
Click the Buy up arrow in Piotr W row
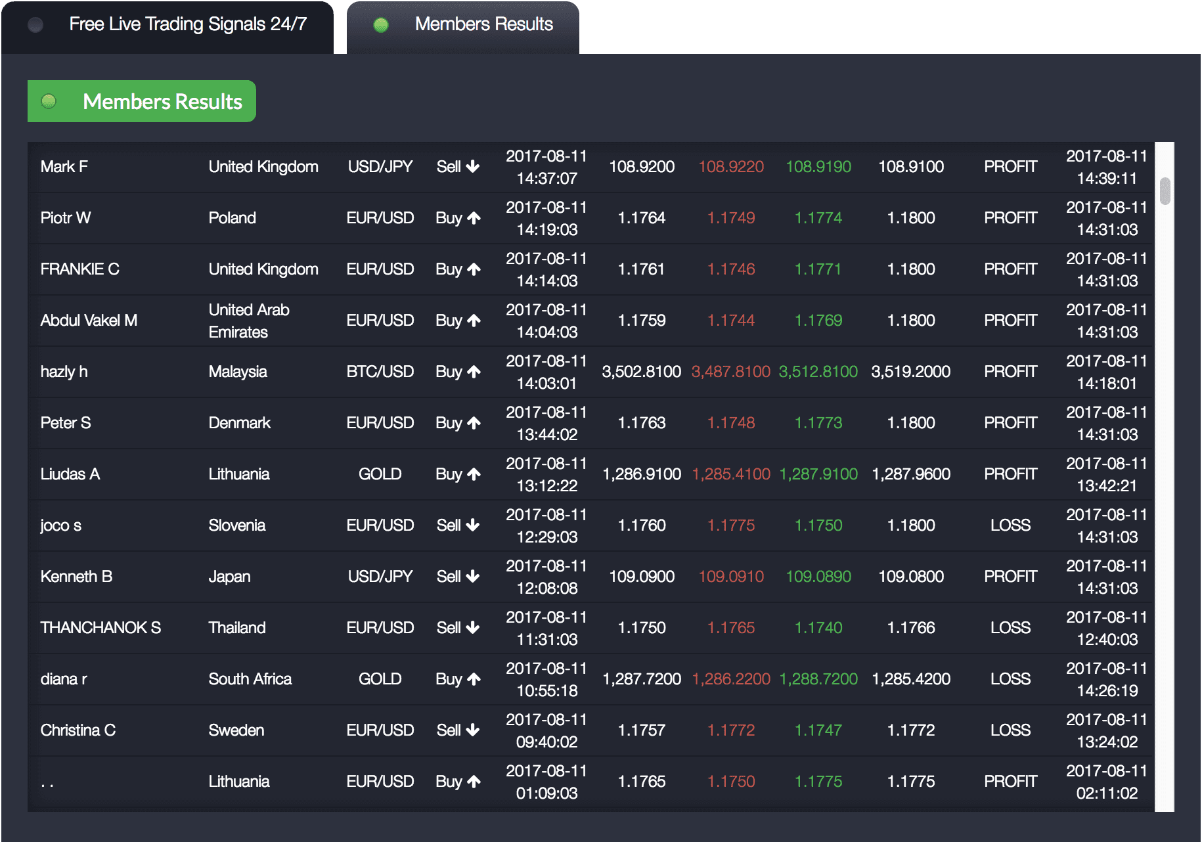pyautogui.click(x=474, y=218)
